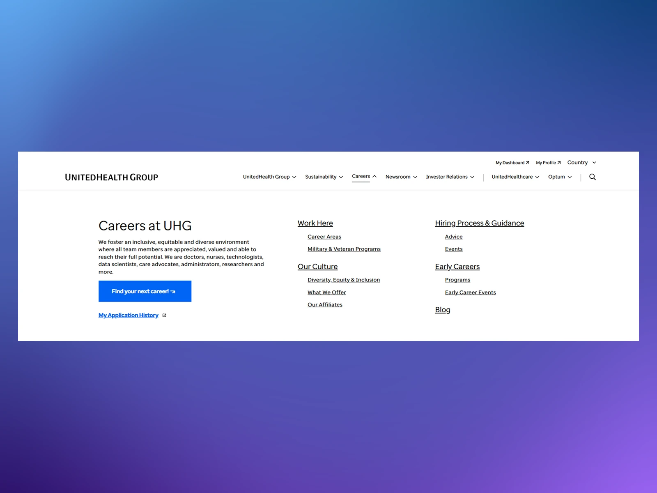Open Diversity, Equity & Inclusion link
Image resolution: width=657 pixels, height=493 pixels.
click(344, 280)
